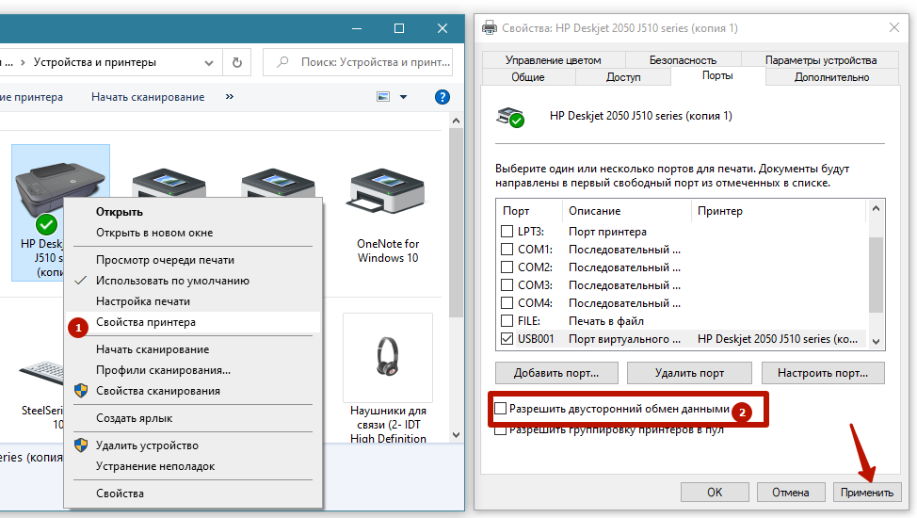Image resolution: width=917 pixels, height=518 pixels.
Task: Choose Свойства at bottom of context menu
Action: point(193,494)
